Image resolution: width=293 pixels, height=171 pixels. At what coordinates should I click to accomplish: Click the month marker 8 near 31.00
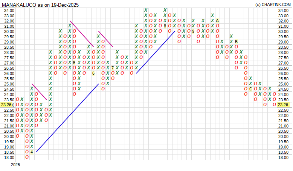click(165, 26)
